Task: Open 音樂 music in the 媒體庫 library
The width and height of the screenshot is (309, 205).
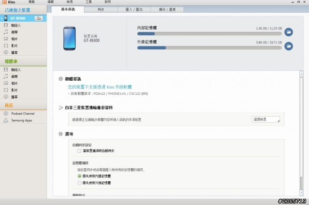Action: point(14,76)
